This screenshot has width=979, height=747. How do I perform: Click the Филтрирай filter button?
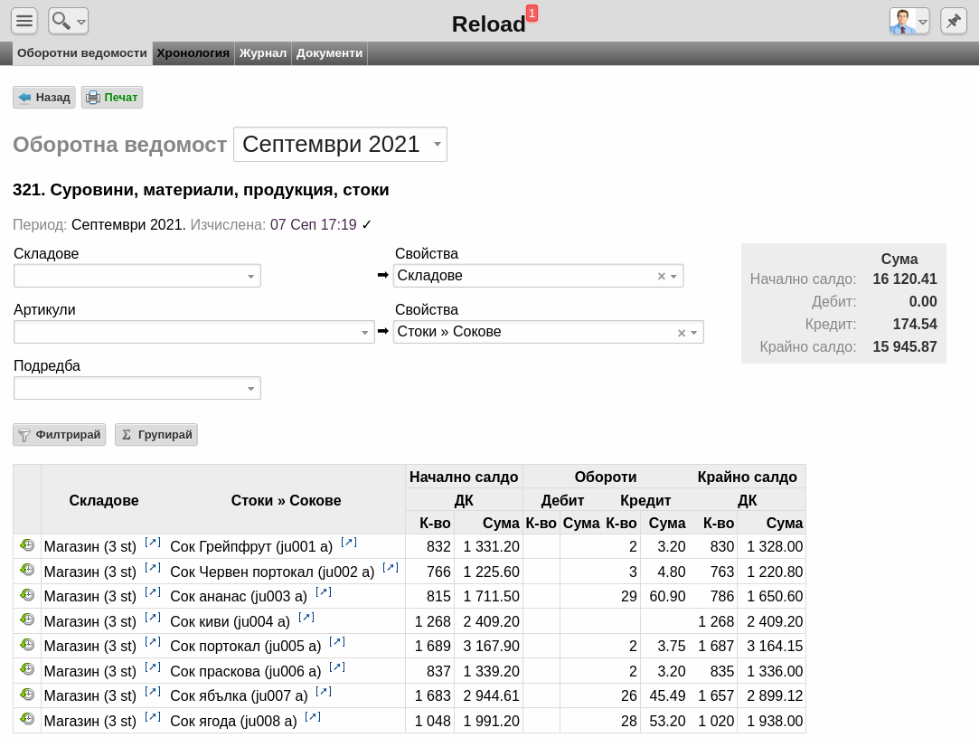coord(60,435)
